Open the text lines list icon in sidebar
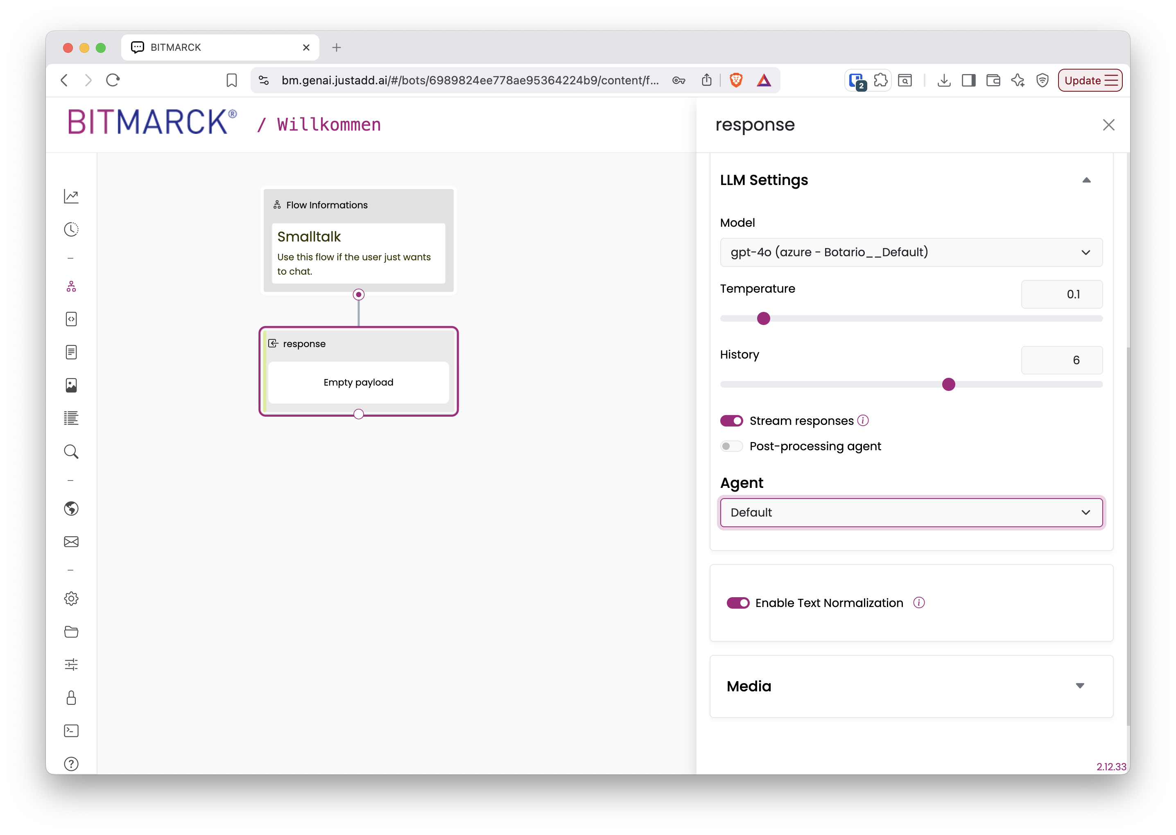The image size is (1176, 835). point(71,418)
